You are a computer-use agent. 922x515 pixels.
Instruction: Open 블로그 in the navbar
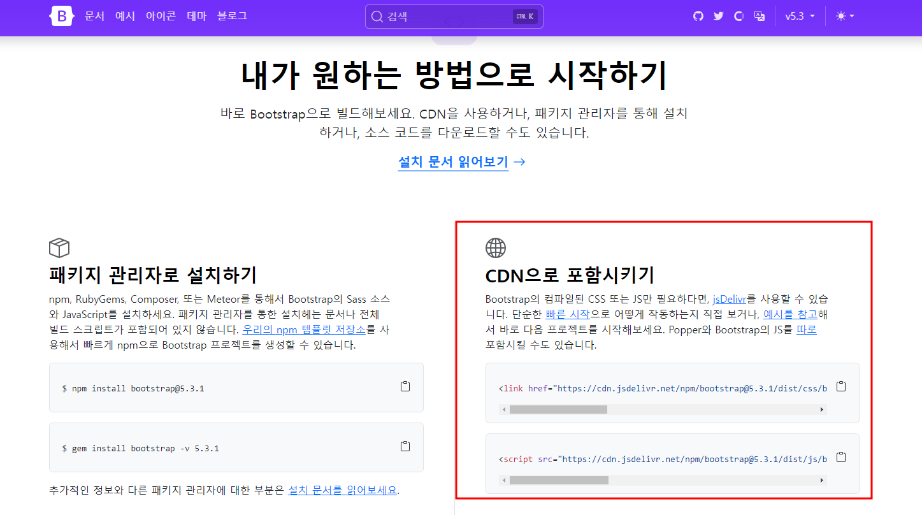232,17
